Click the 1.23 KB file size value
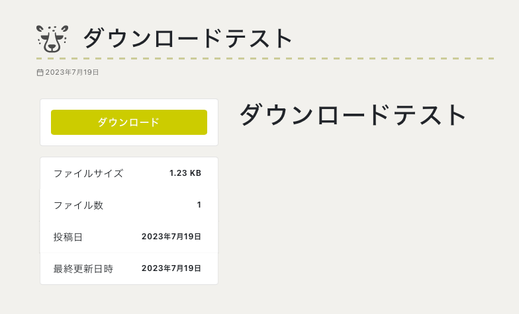Image resolution: width=519 pixels, height=314 pixels. tap(185, 174)
